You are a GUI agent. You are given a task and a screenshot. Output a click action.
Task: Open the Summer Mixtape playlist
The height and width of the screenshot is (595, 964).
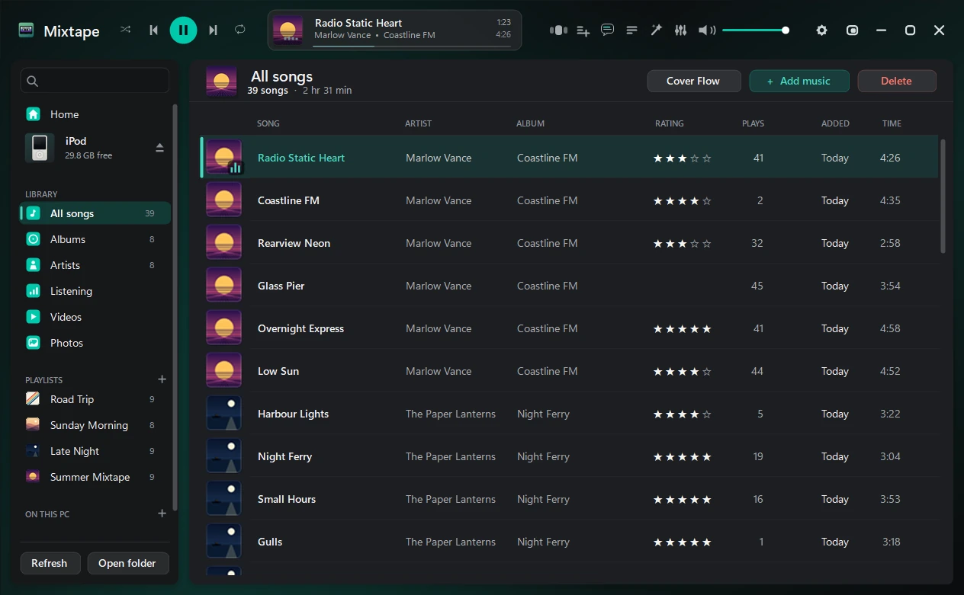[95, 477]
